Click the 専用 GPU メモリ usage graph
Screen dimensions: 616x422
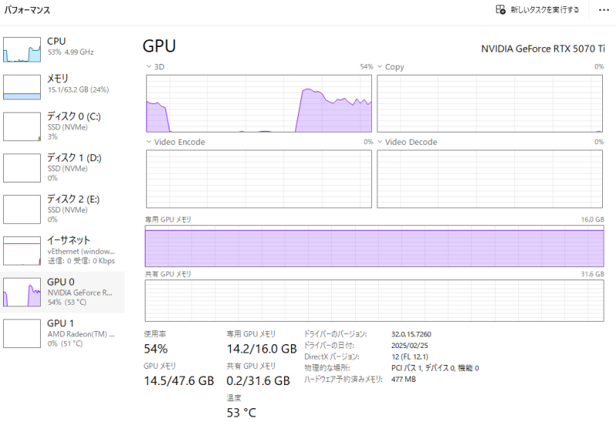pyautogui.click(x=374, y=246)
